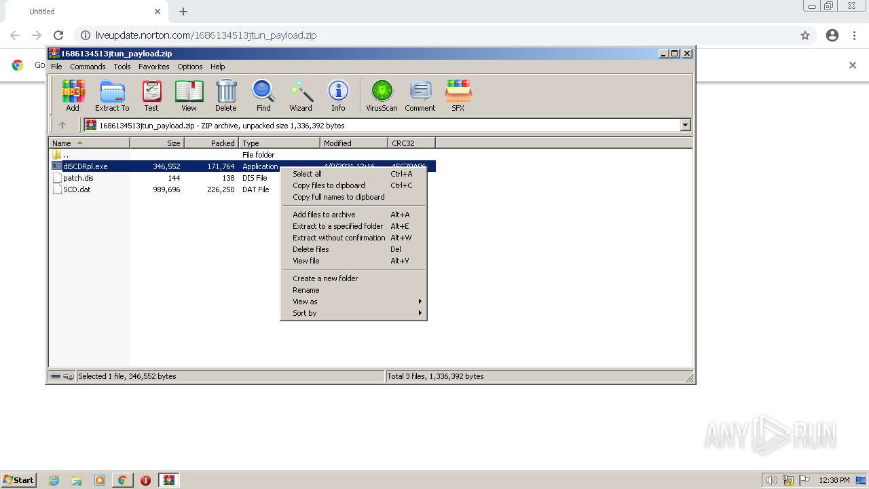Choose 'Copy files to clipboard'
This screenshot has width=869, height=489.
coord(354,185)
